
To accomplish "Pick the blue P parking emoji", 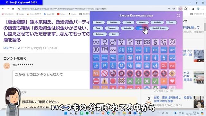I will coord(105,65).
